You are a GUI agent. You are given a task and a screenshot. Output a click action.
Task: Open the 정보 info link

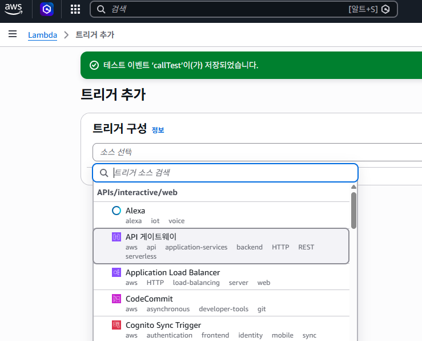158,130
